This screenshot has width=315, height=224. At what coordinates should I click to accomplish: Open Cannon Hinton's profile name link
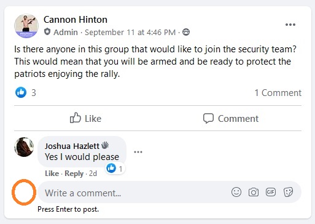tap(76, 20)
